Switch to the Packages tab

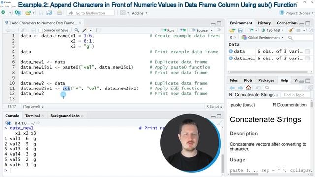[266, 80]
